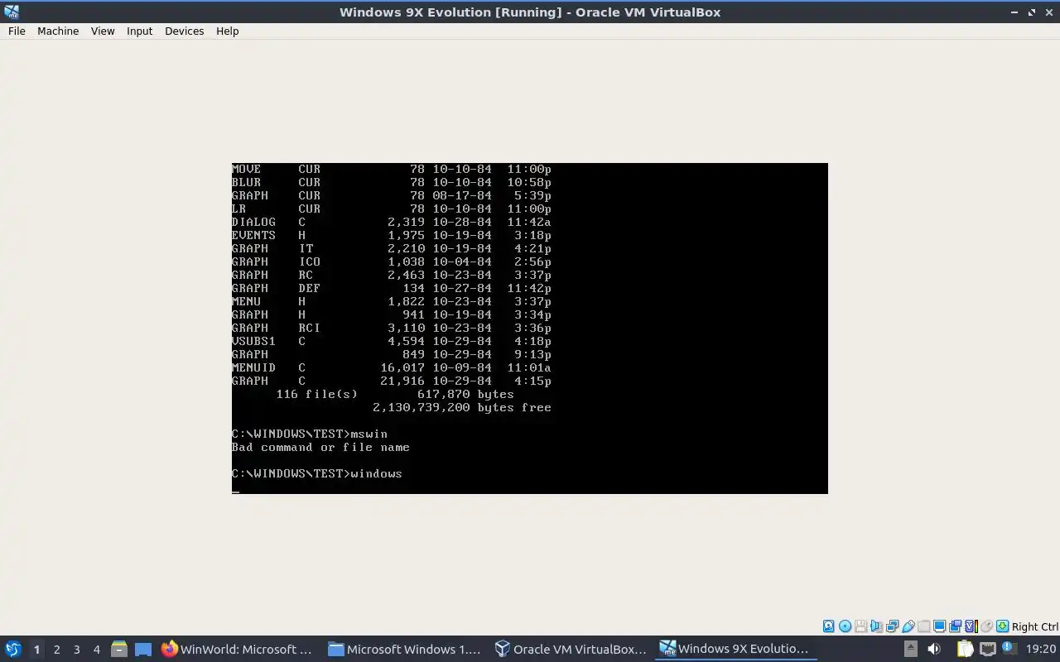Click the update notification tray icon

click(x=1009, y=649)
